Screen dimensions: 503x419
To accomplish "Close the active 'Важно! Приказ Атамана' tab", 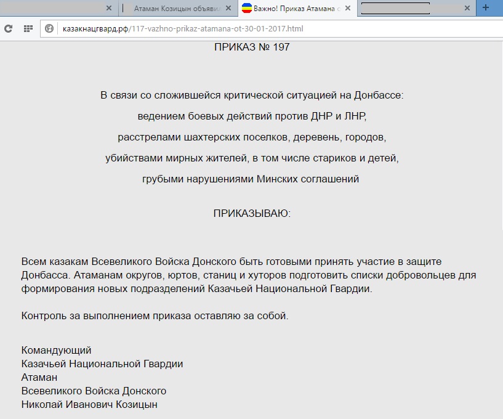I will tap(348, 9).
